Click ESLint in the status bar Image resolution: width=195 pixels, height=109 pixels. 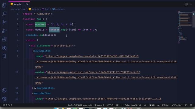[x=165, y=105]
